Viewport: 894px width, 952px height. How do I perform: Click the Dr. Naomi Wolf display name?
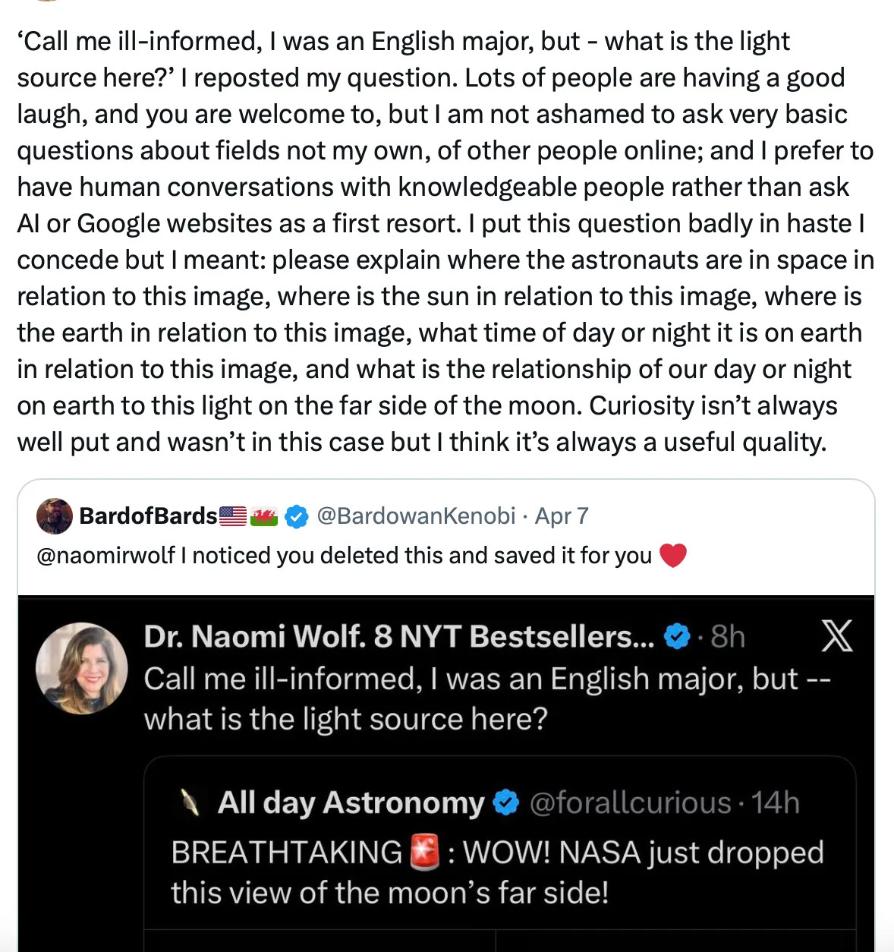coord(399,636)
